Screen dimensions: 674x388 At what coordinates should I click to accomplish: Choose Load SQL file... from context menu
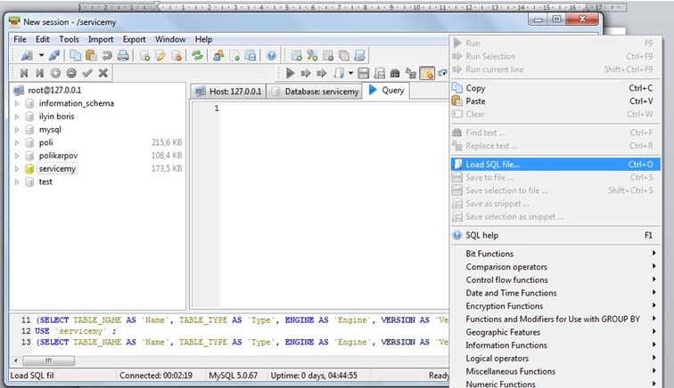[492, 165]
